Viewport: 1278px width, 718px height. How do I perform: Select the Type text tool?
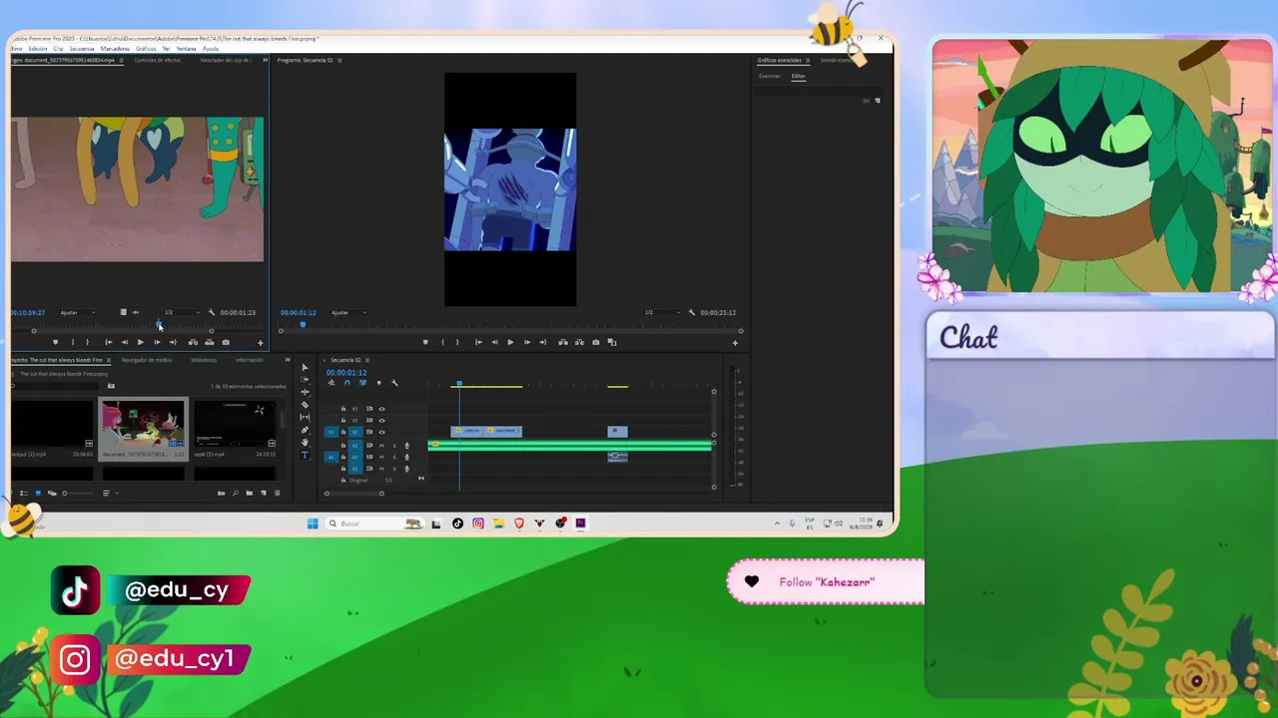coord(306,455)
